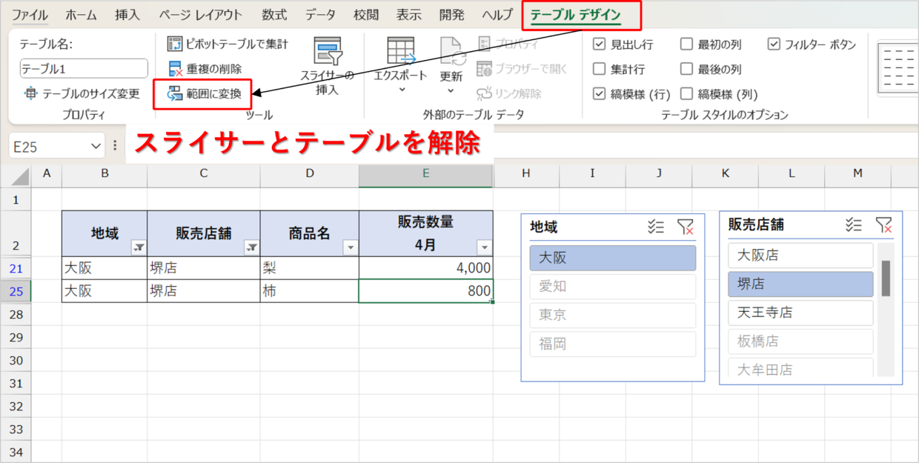The height and width of the screenshot is (463, 919).
Task: Toggle multi-select on the 販売店舗 slicer
Action: coord(854,225)
